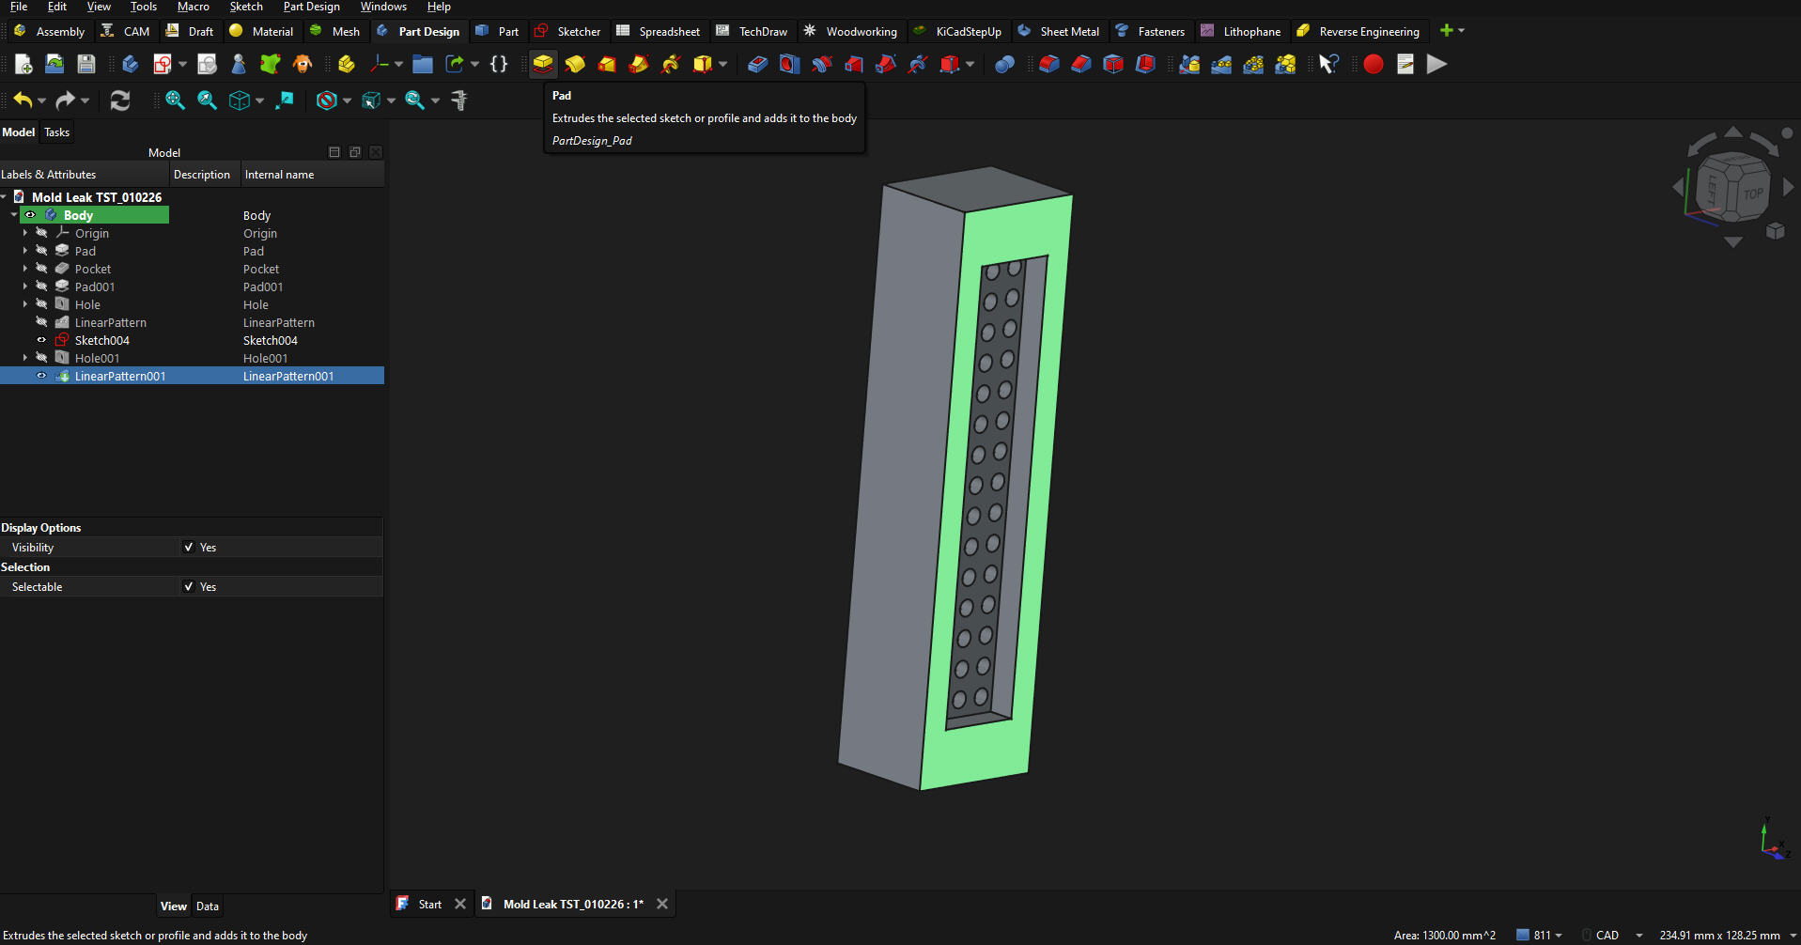The image size is (1801, 945).
Task: Uncheck the Selectable checkbox
Action: point(189,587)
